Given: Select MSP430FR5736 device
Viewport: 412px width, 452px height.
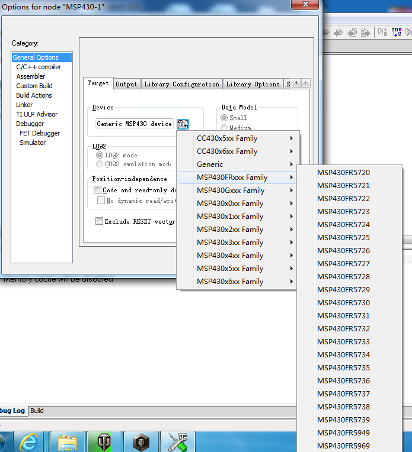Looking at the screenshot, I should 350,381.
